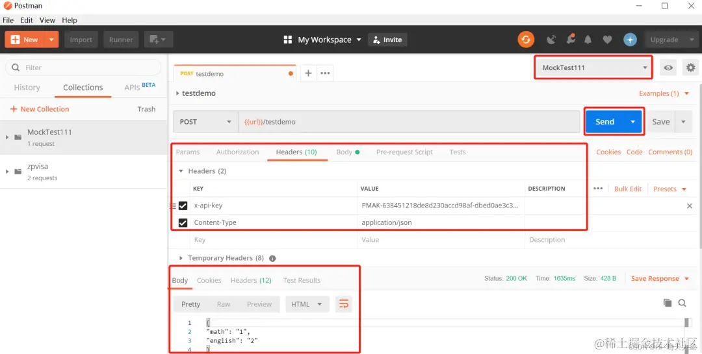702x354 pixels.
Task: Open manage environments gear icon
Action: tap(691, 68)
